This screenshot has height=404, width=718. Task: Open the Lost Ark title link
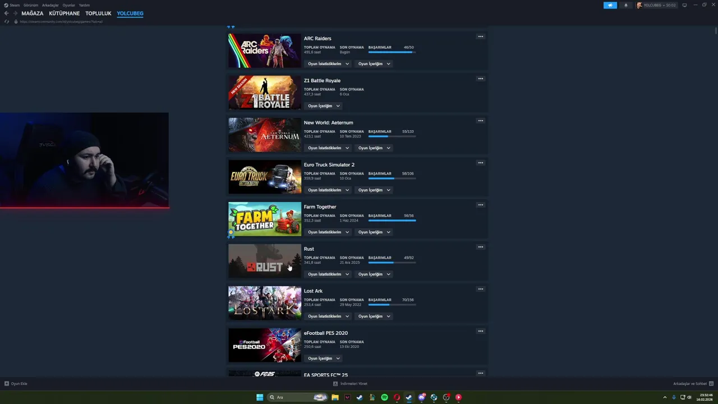pos(313,291)
